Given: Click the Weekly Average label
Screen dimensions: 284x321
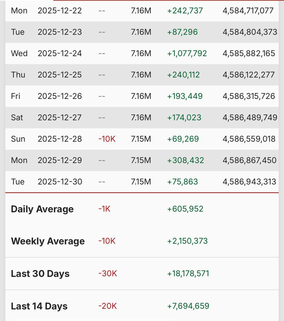Looking at the screenshot, I should pos(48,241).
